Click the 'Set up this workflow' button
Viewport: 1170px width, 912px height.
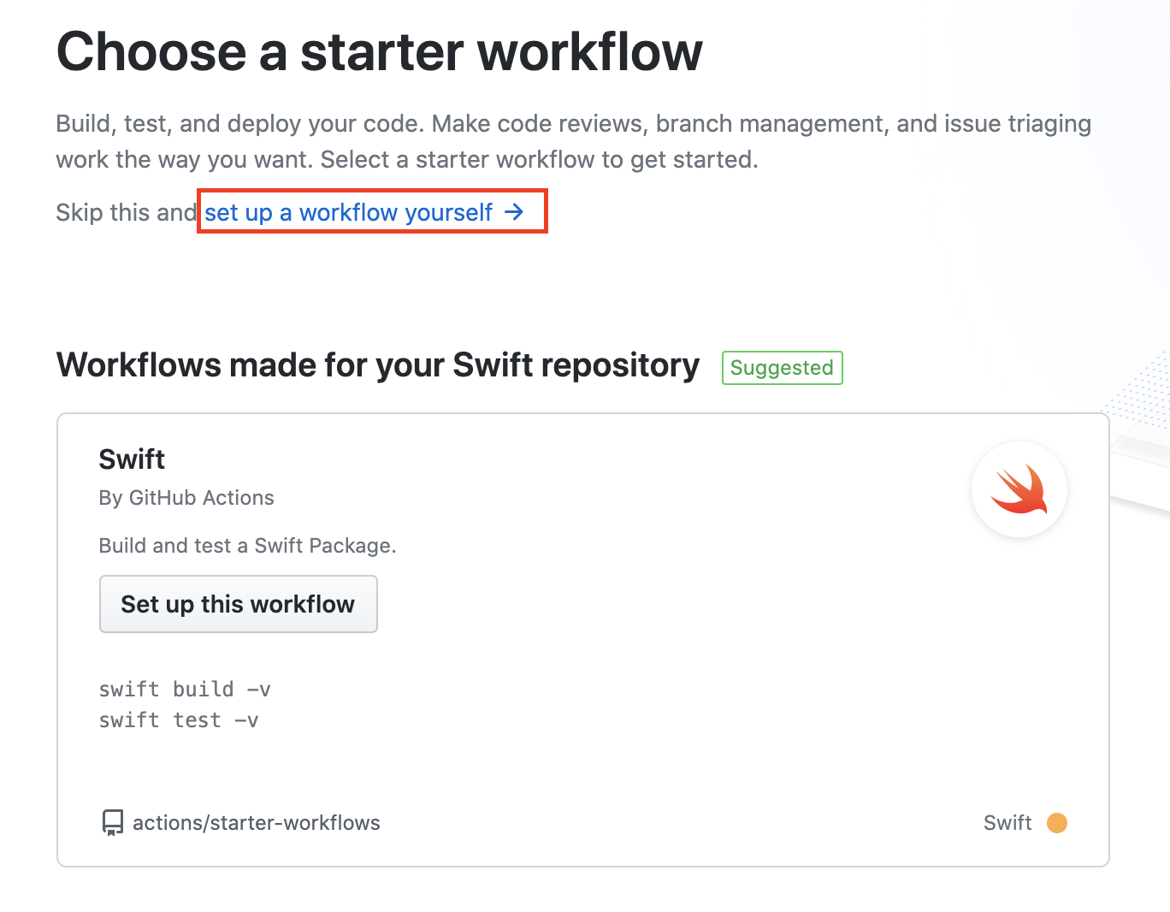[239, 604]
